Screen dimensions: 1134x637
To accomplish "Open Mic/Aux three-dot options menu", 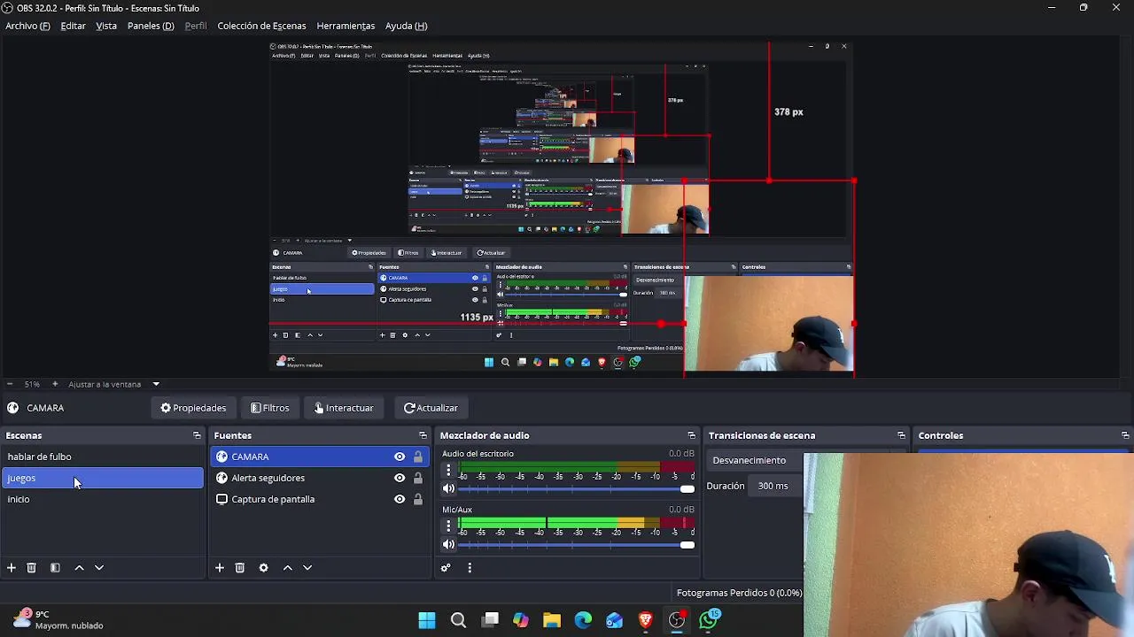I will tap(448, 526).
